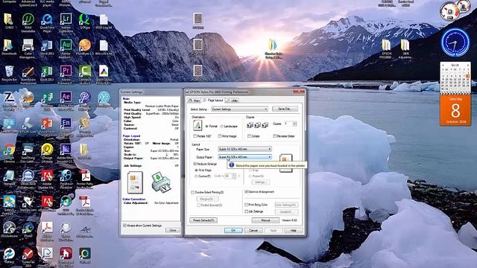Tick the Collate checkbox
This screenshot has height=268, width=477.
pos(250,136)
